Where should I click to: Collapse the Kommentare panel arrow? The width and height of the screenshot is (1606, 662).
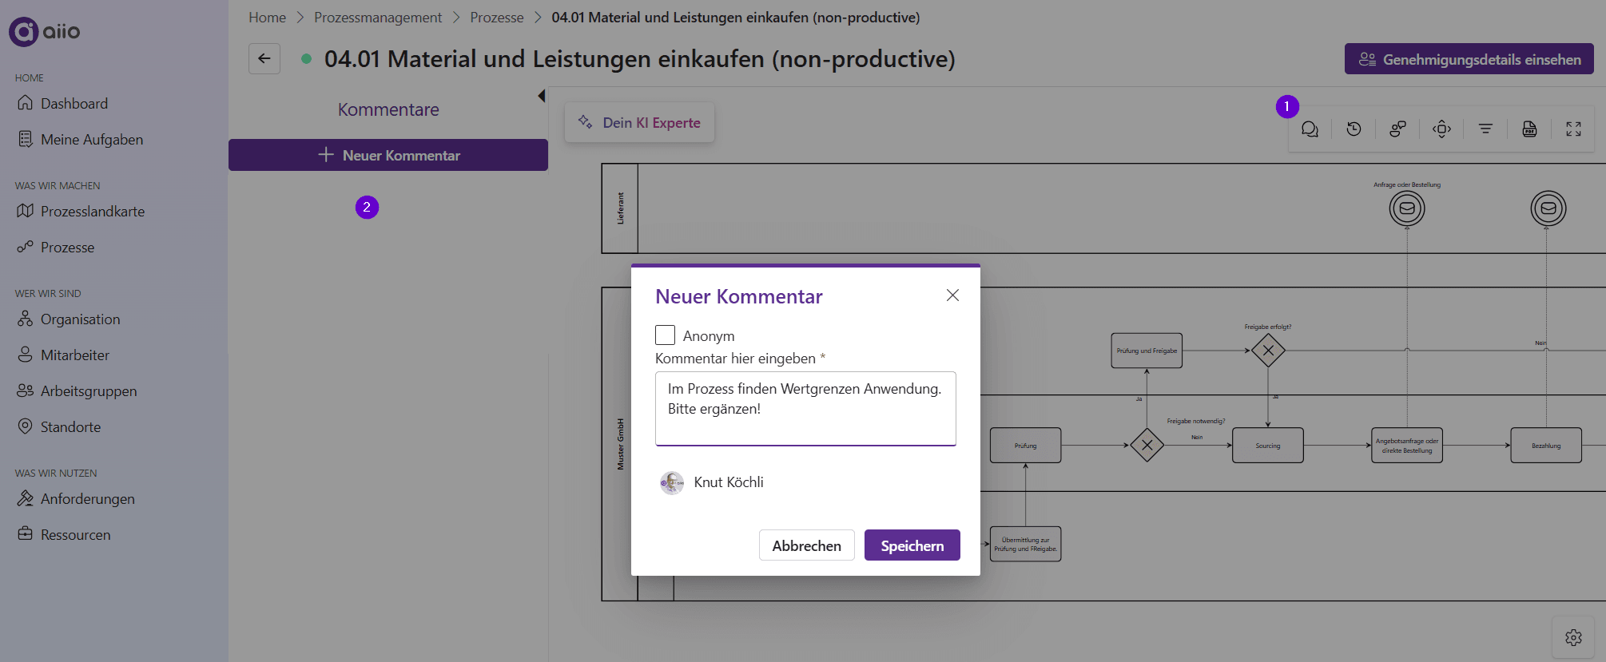pyautogui.click(x=541, y=96)
